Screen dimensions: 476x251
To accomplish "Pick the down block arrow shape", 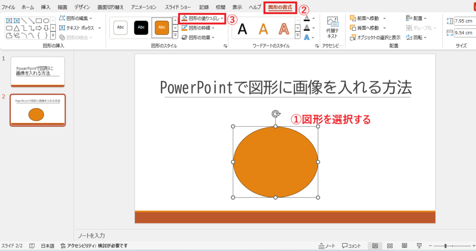I will tap(46, 28).
